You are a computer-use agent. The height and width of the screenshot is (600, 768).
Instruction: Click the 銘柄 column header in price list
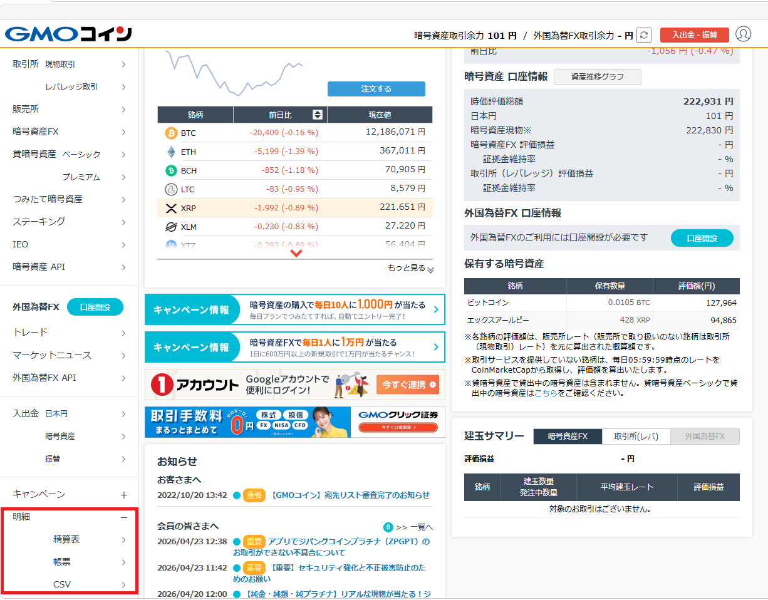click(x=195, y=115)
